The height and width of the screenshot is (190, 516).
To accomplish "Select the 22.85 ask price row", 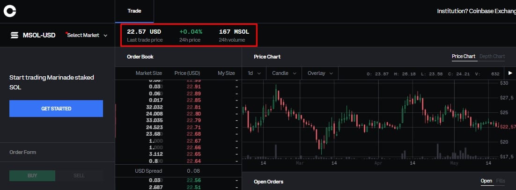I will 178,100.
